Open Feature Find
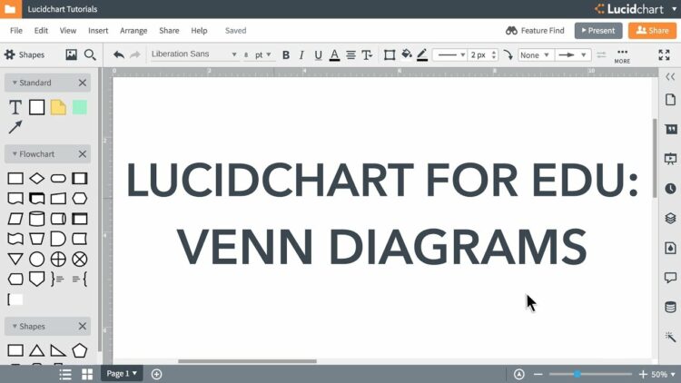This screenshot has height=383, width=681. pos(535,30)
